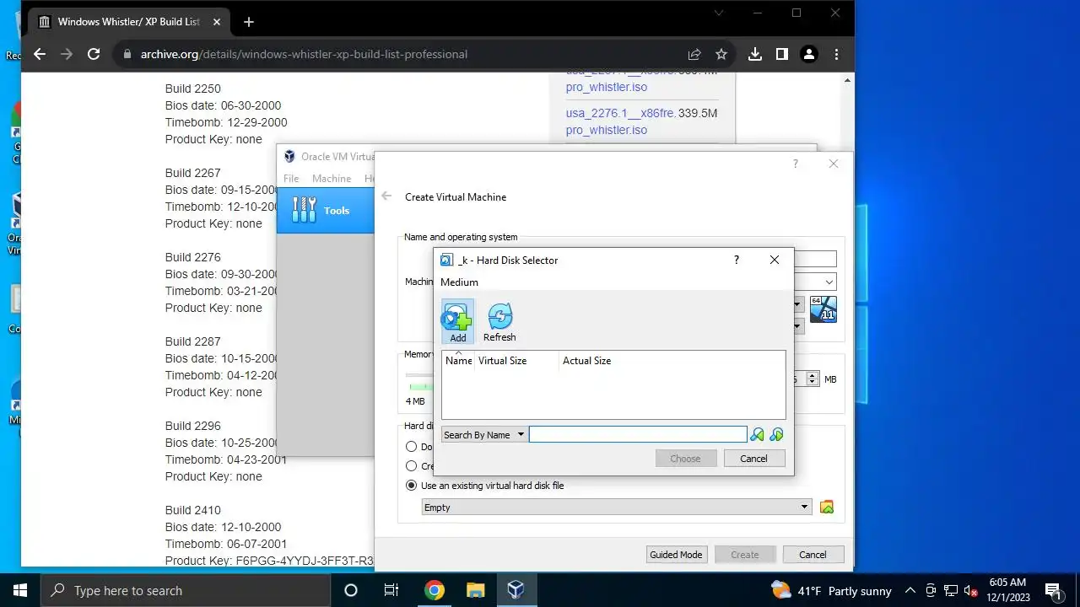Click the share page icon in address bar
1080x607 pixels.
694,54
